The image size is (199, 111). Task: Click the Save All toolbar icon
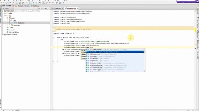pyautogui.click(x=4, y=3)
